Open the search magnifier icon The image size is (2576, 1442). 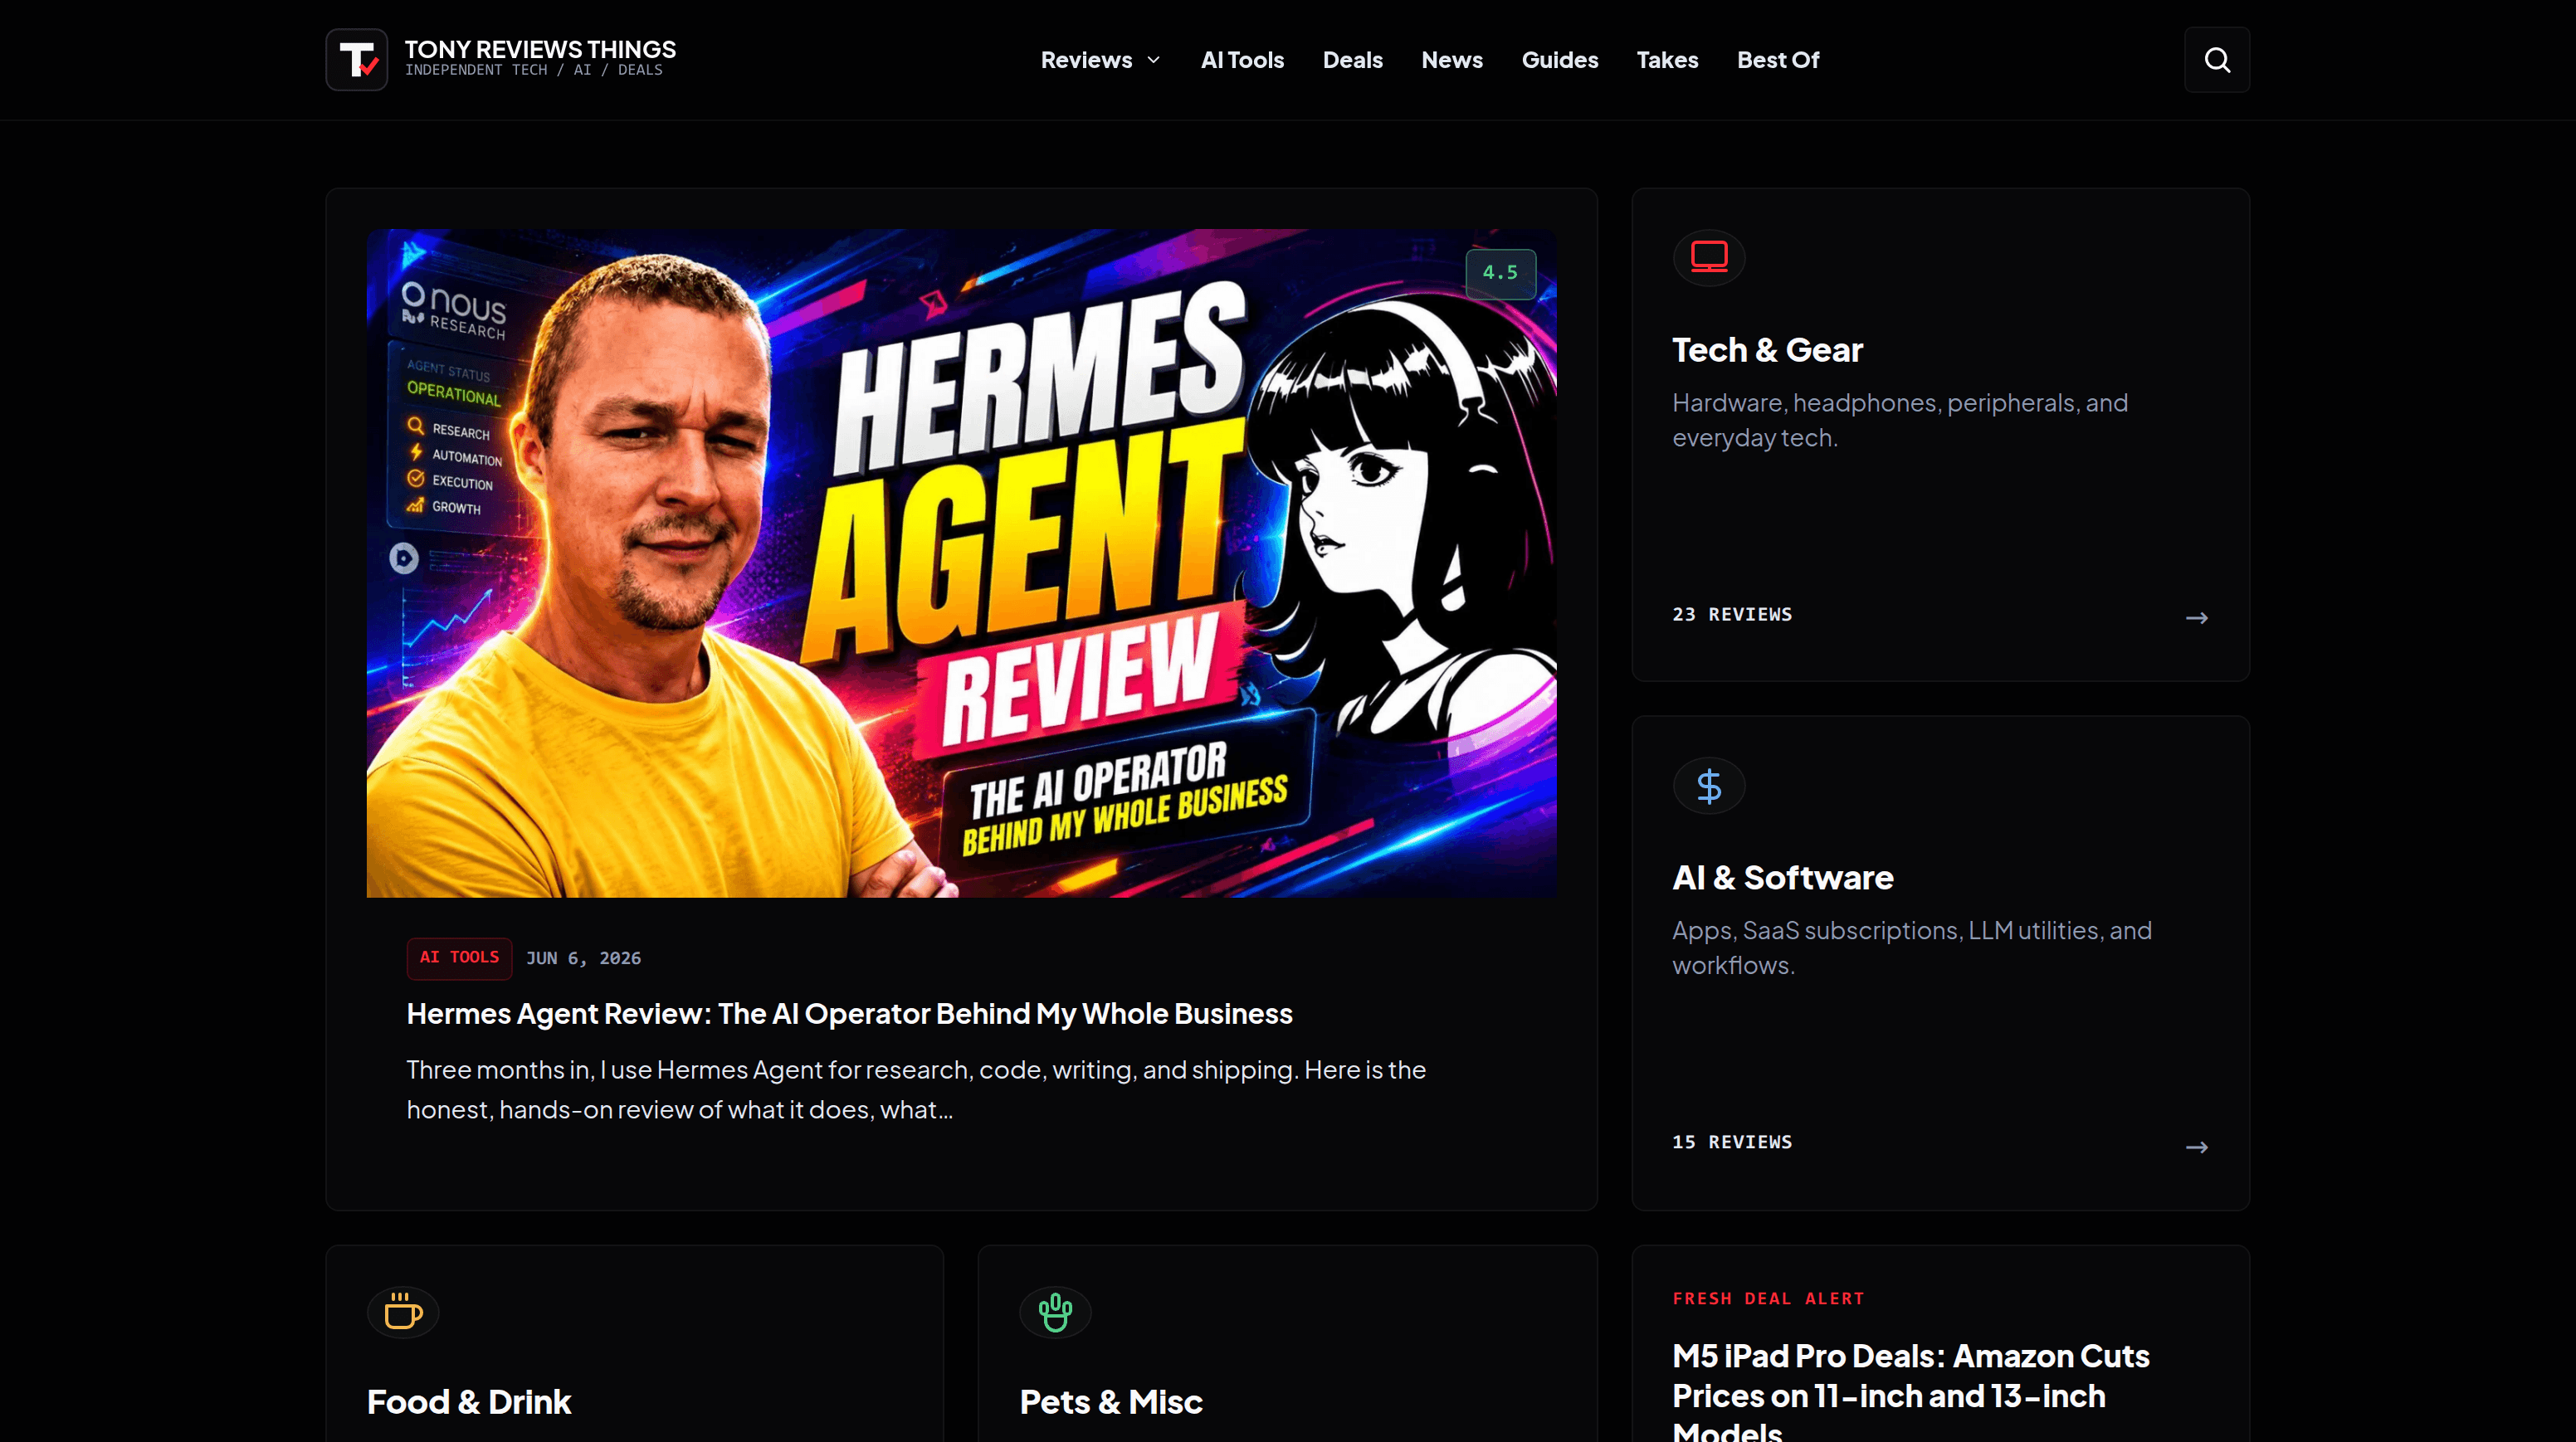click(x=2217, y=60)
